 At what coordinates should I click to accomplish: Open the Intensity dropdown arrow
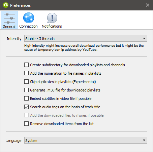click(144, 38)
